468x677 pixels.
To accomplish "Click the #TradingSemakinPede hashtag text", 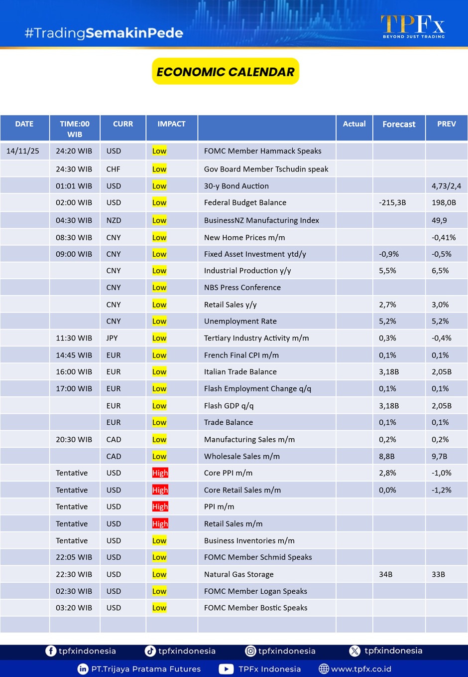I will pyautogui.click(x=104, y=33).
